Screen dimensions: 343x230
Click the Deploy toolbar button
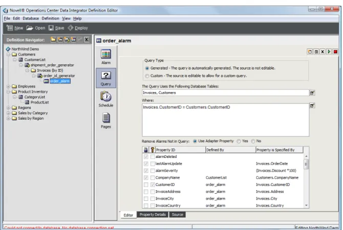pos(78,28)
